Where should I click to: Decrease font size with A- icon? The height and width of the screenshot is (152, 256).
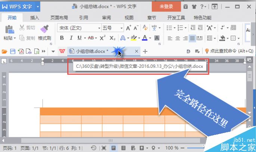pos(136,28)
